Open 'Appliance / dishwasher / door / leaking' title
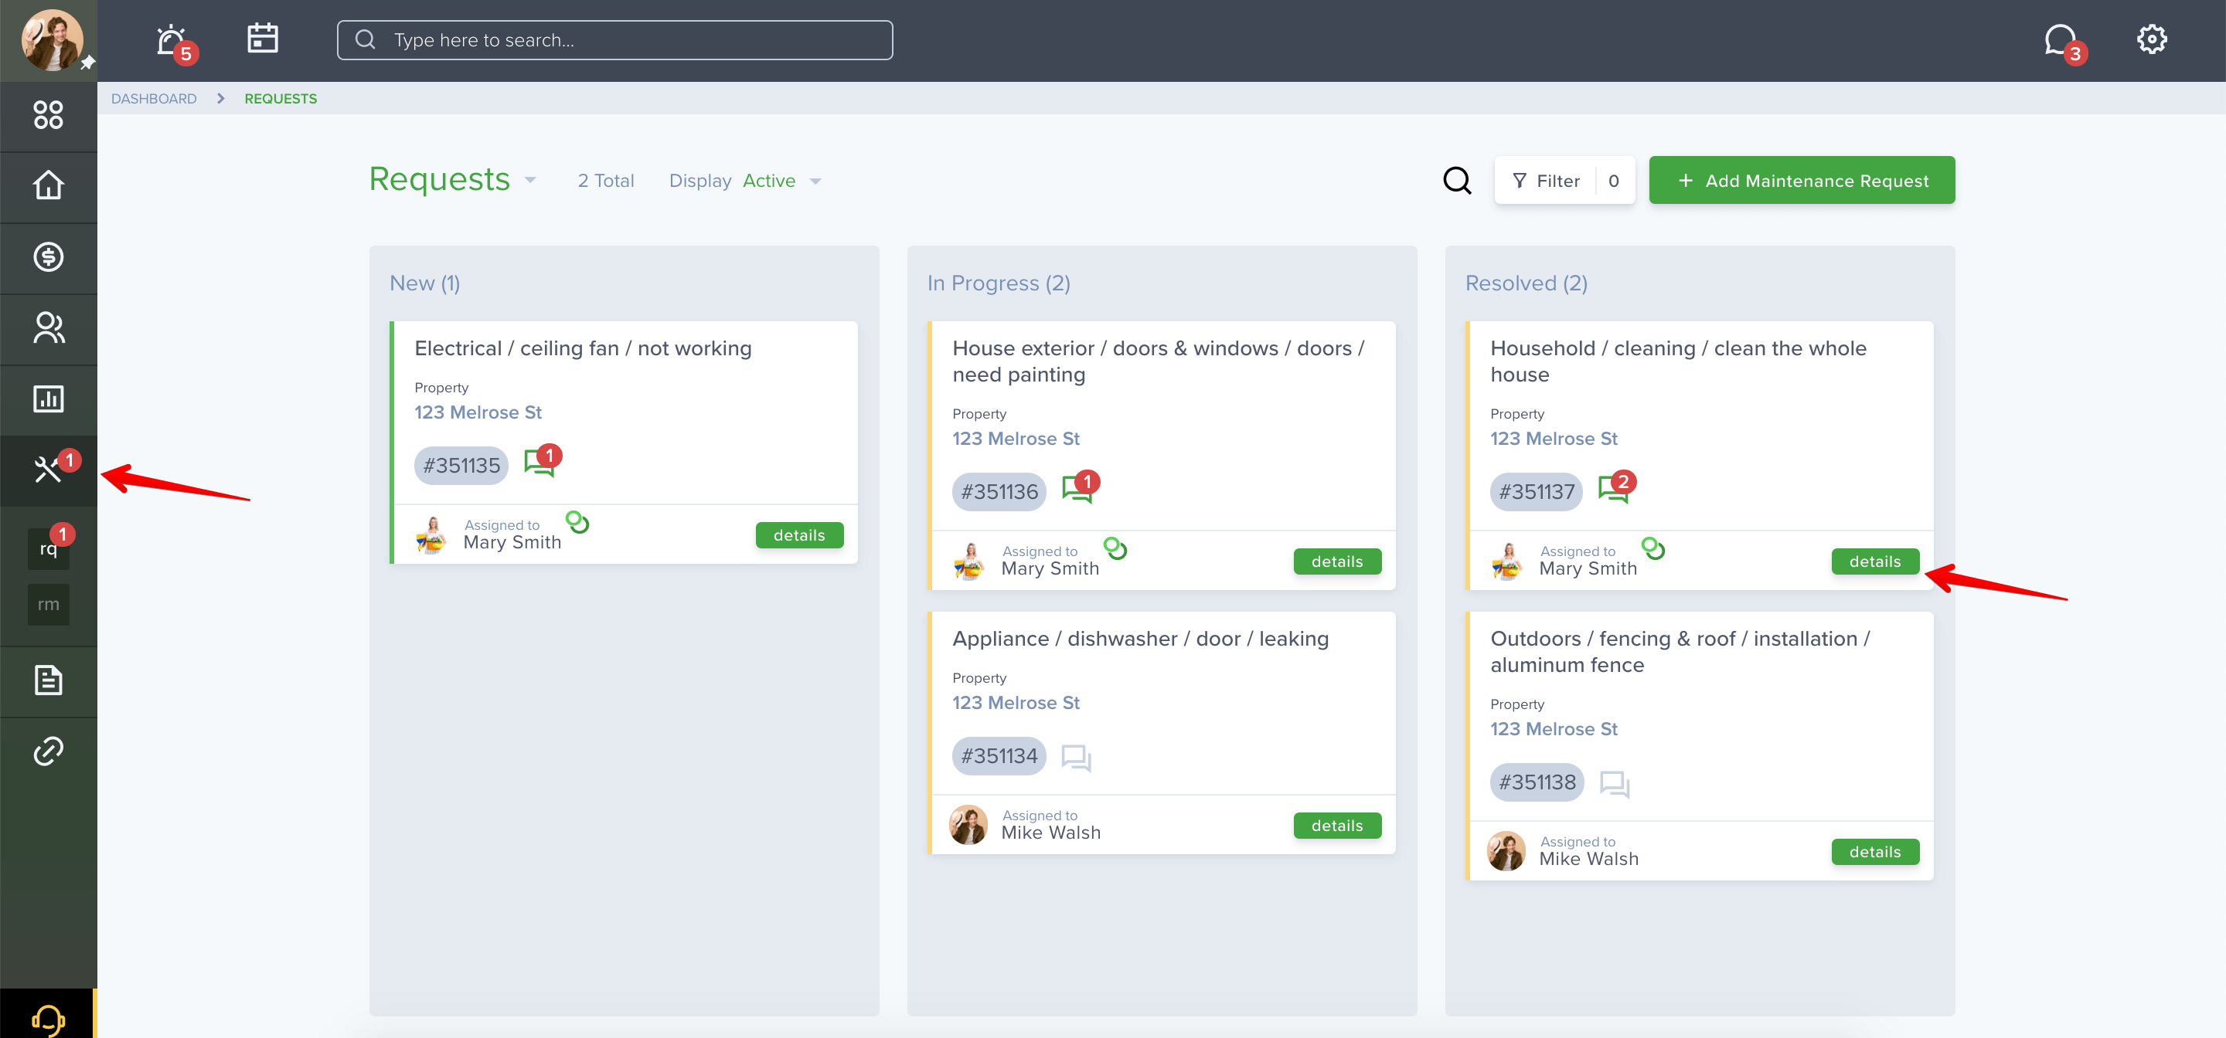Screen dimensions: 2226x1038 click(x=1140, y=638)
